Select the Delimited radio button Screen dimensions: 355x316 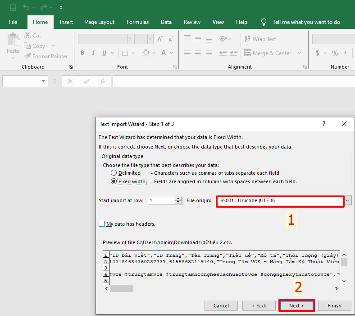pyautogui.click(x=114, y=173)
